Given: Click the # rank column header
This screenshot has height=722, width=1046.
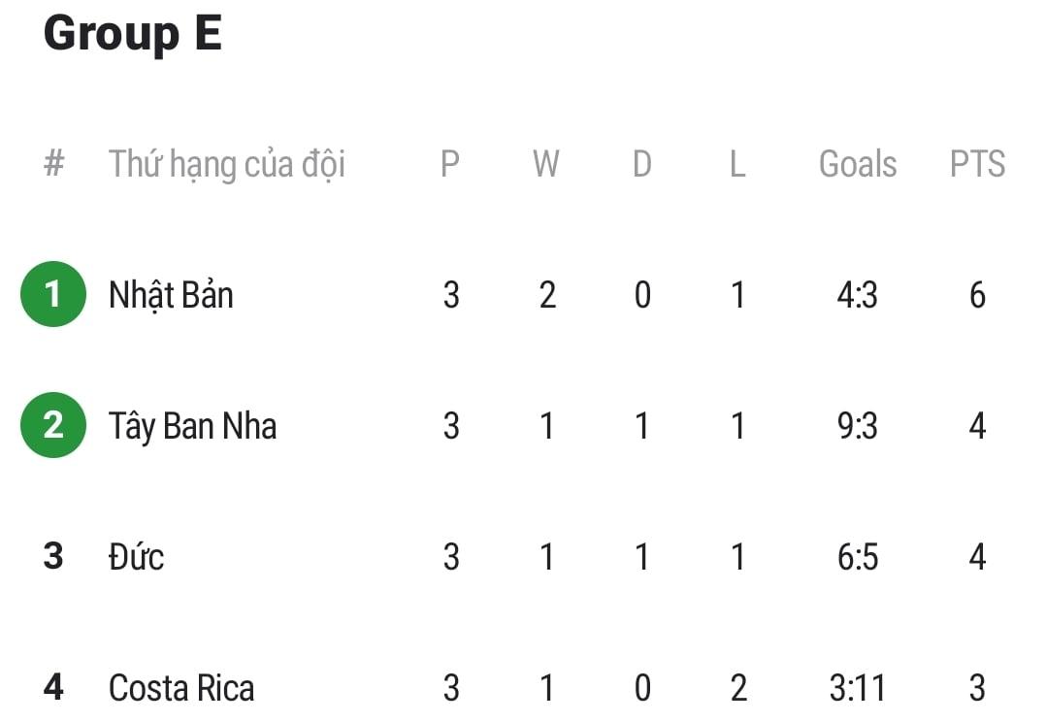Looking at the screenshot, I should [x=53, y=164].
